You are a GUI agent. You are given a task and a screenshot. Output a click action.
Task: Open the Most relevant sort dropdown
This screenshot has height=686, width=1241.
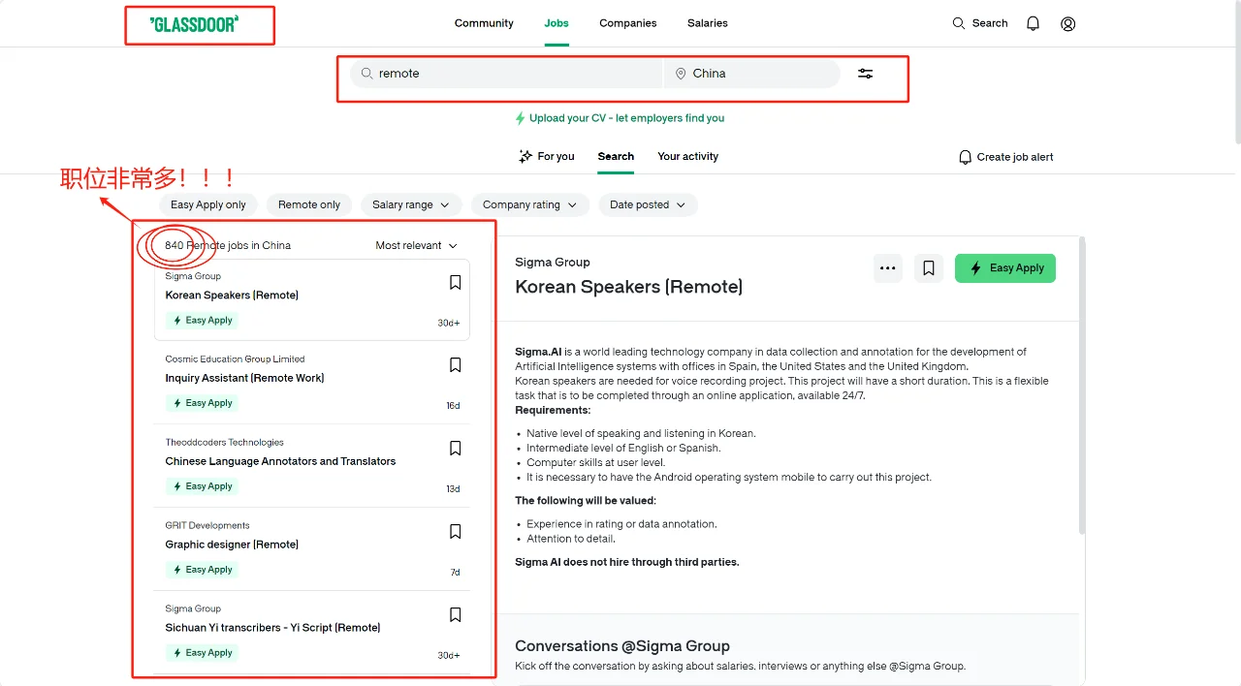[416, 246]
